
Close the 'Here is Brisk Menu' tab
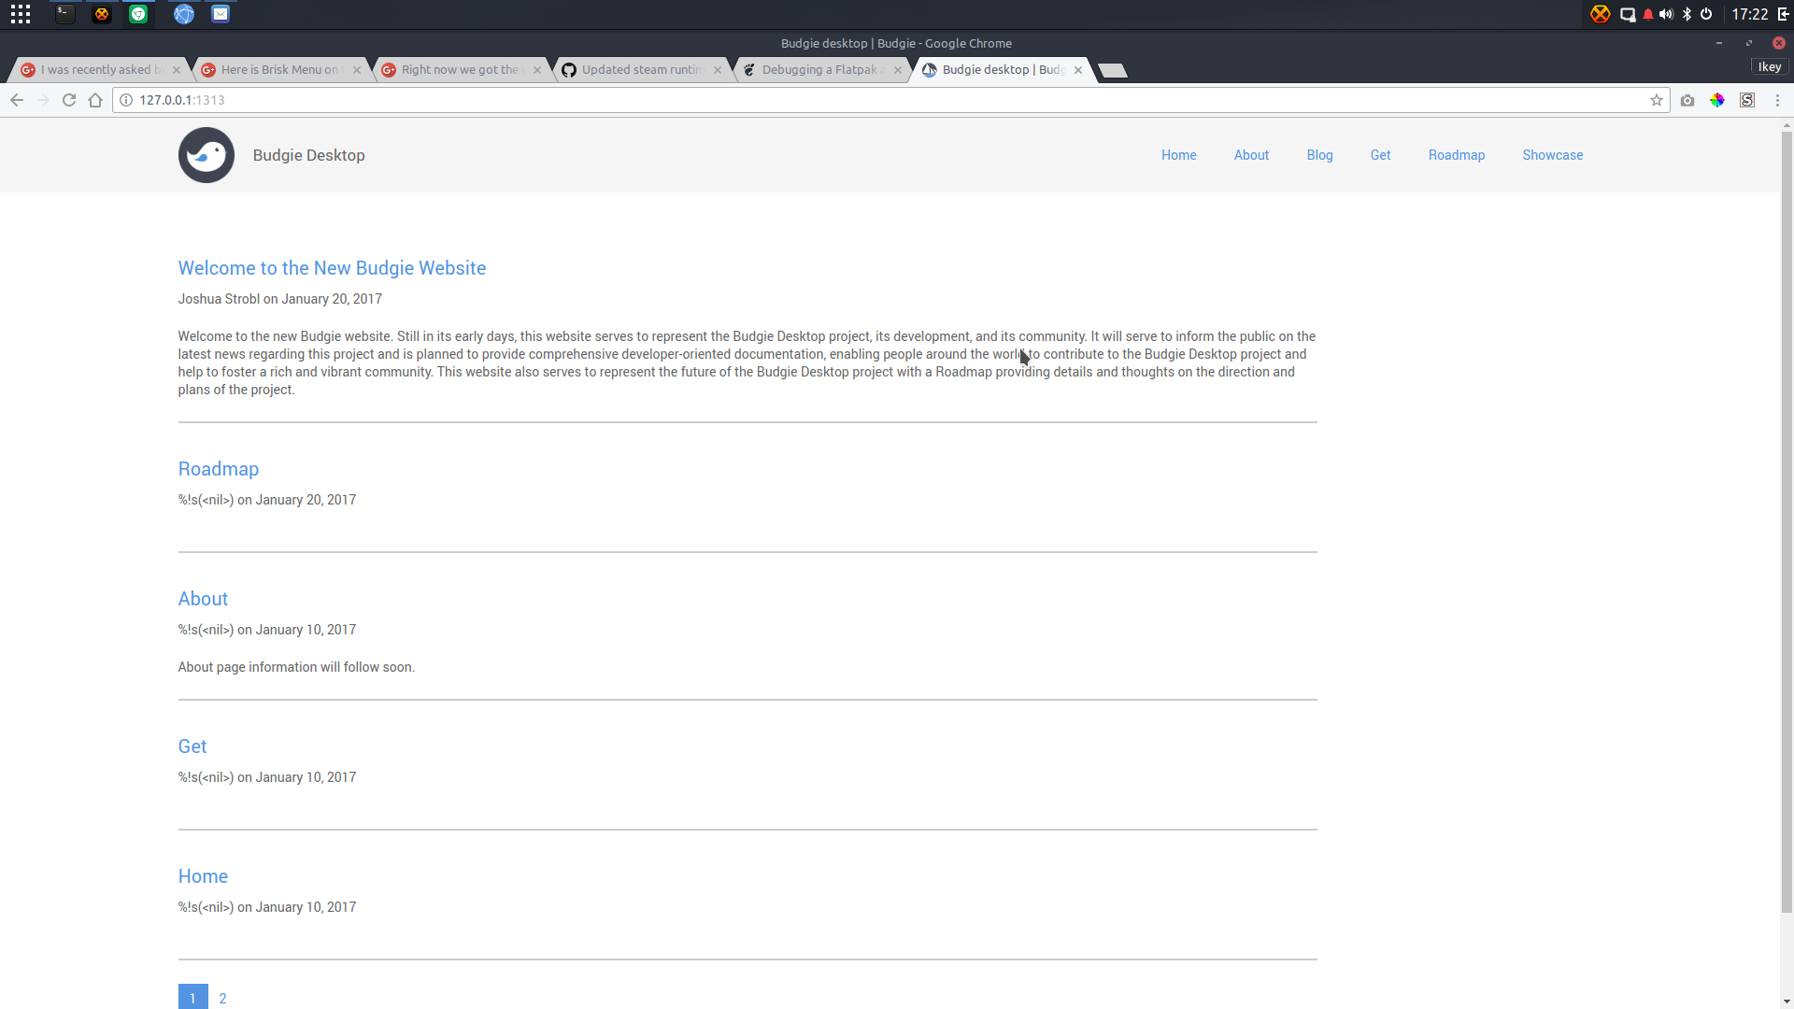click(357, 70)
